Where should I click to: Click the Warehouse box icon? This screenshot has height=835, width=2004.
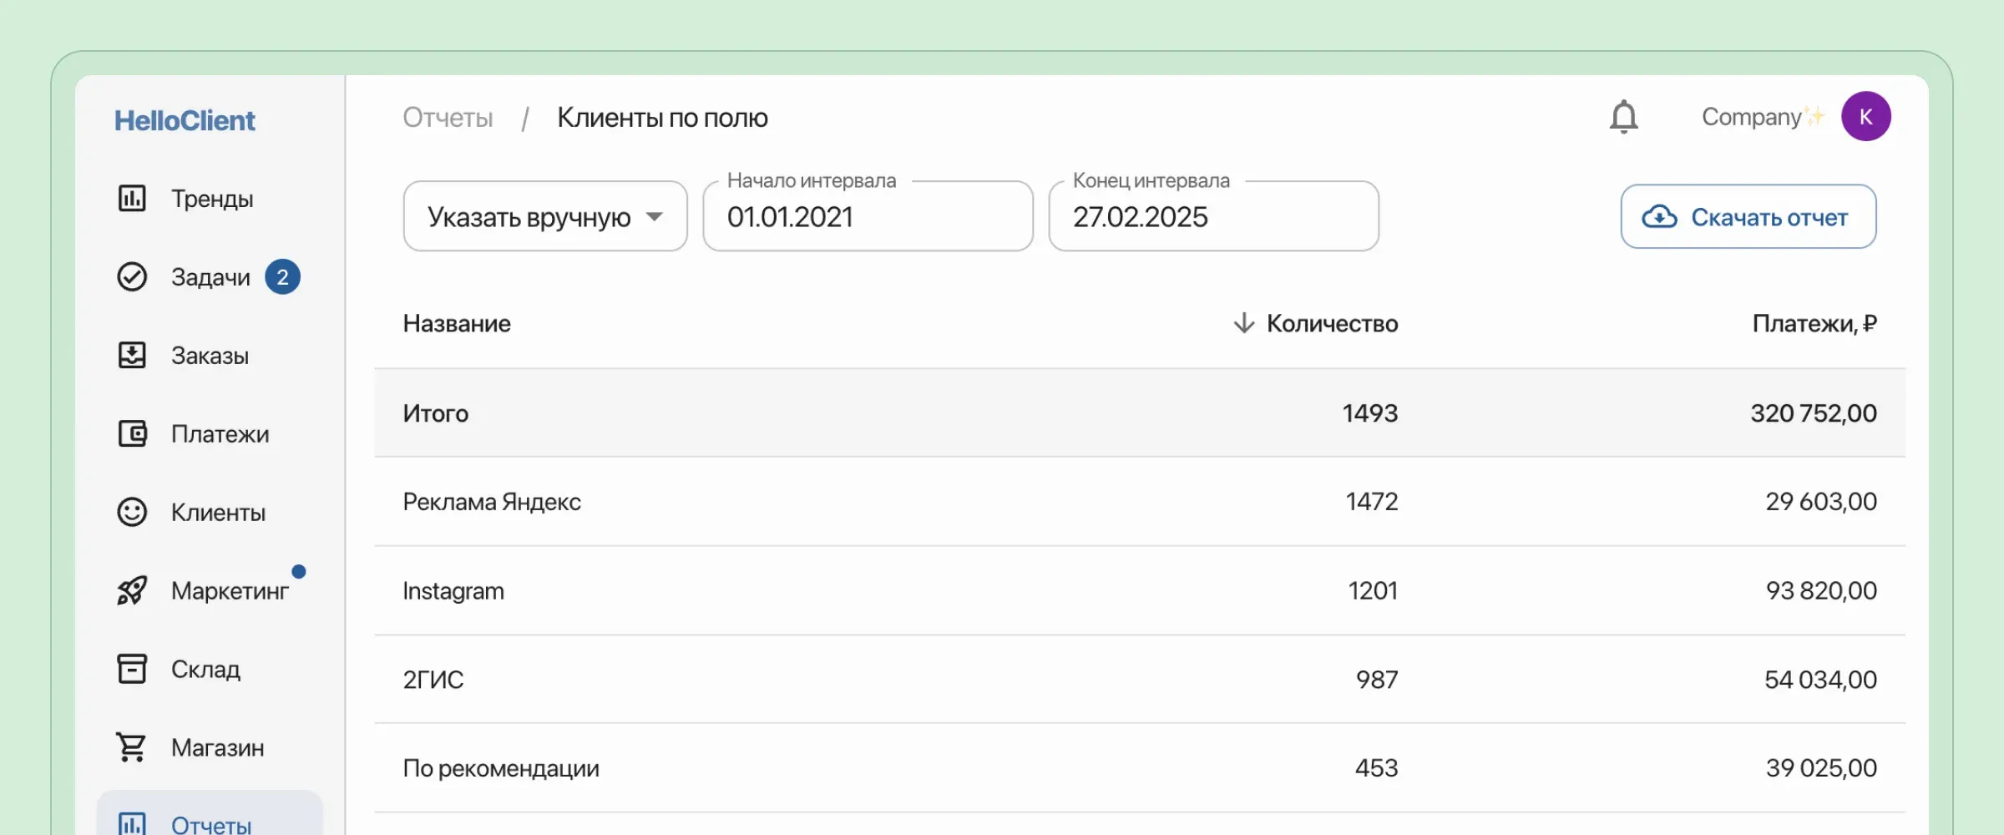pyautogui.click(x=132, y=669)
